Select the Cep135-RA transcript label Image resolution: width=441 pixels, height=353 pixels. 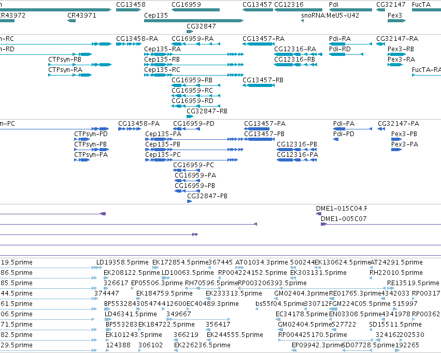pos(162,49)
